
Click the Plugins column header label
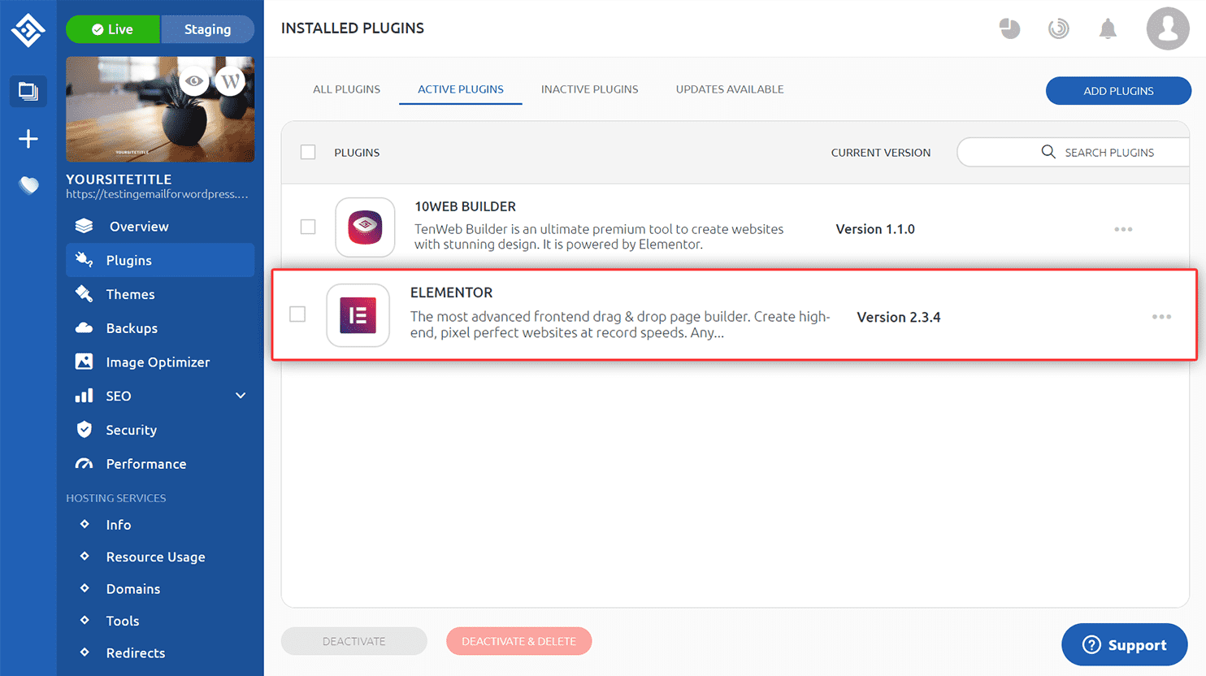click(357, 153)
